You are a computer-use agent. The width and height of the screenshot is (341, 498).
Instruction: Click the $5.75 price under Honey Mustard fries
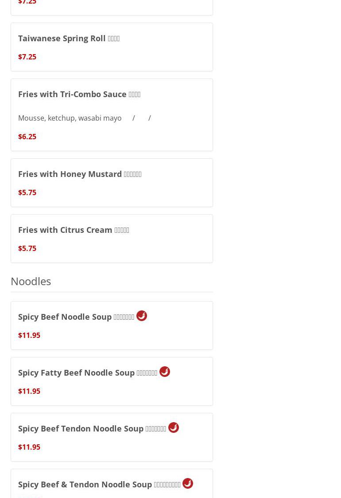click(27, 192)
